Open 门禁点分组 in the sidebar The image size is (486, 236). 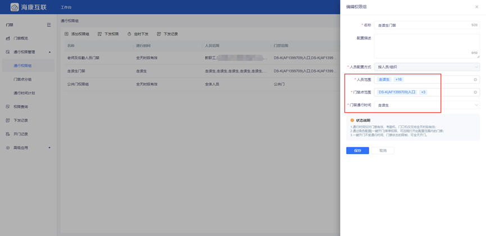[x=22, y=79]
